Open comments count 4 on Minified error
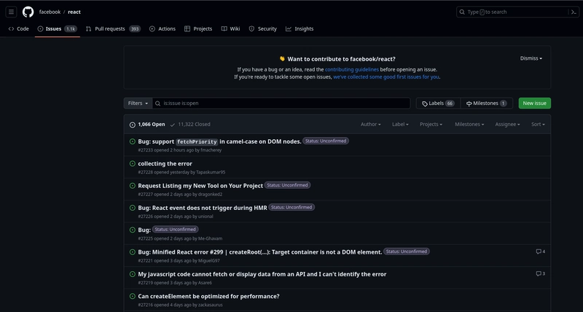Screen dimensions: 583x312 tap(540, 251)
